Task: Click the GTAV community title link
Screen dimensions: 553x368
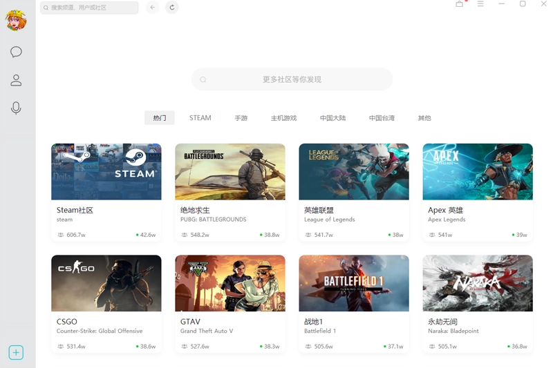Action: tap(191, 322)
